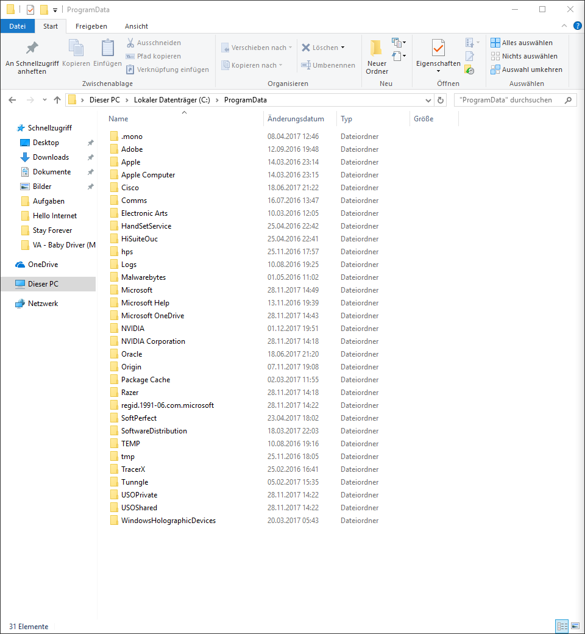Select the Package Cache folder
This screenshot has width=585, height=634.
pos(146,380)
